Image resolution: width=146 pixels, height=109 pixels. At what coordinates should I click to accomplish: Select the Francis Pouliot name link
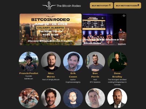[x=29, y=73]
